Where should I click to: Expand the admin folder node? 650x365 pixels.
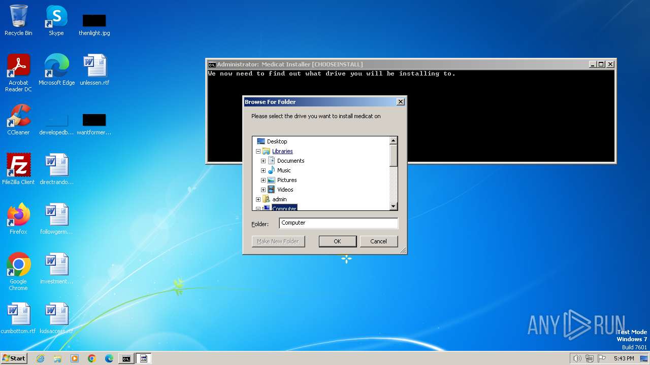pos(258,199)
